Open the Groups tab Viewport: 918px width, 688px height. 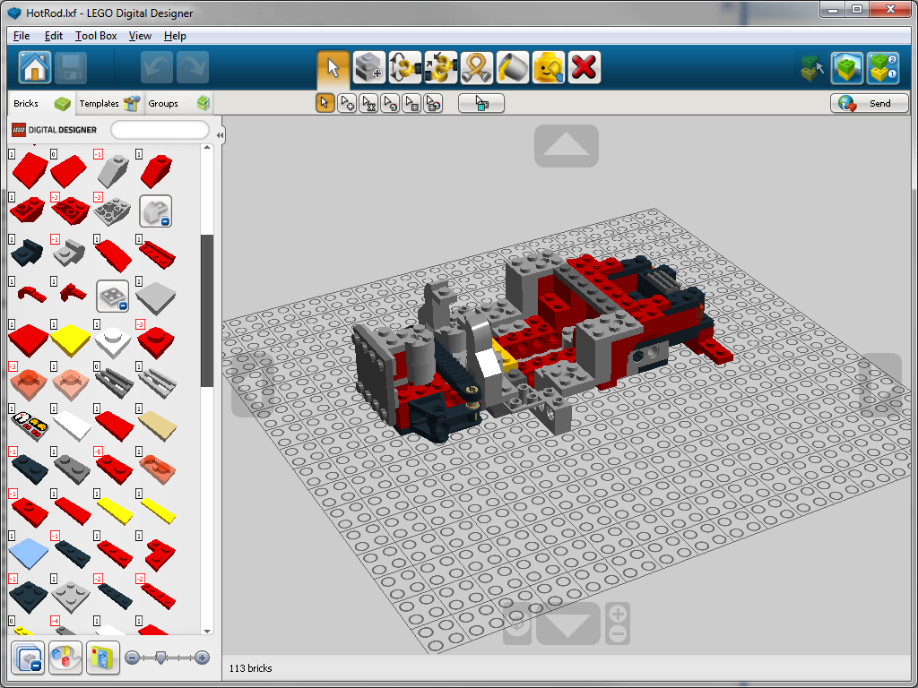click(x=178, y=104)
